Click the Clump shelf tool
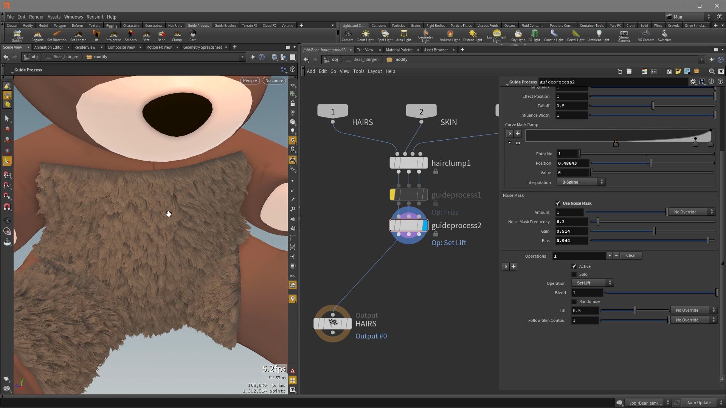The width and height of the screenshot is (726, 408). coord(177,36)
